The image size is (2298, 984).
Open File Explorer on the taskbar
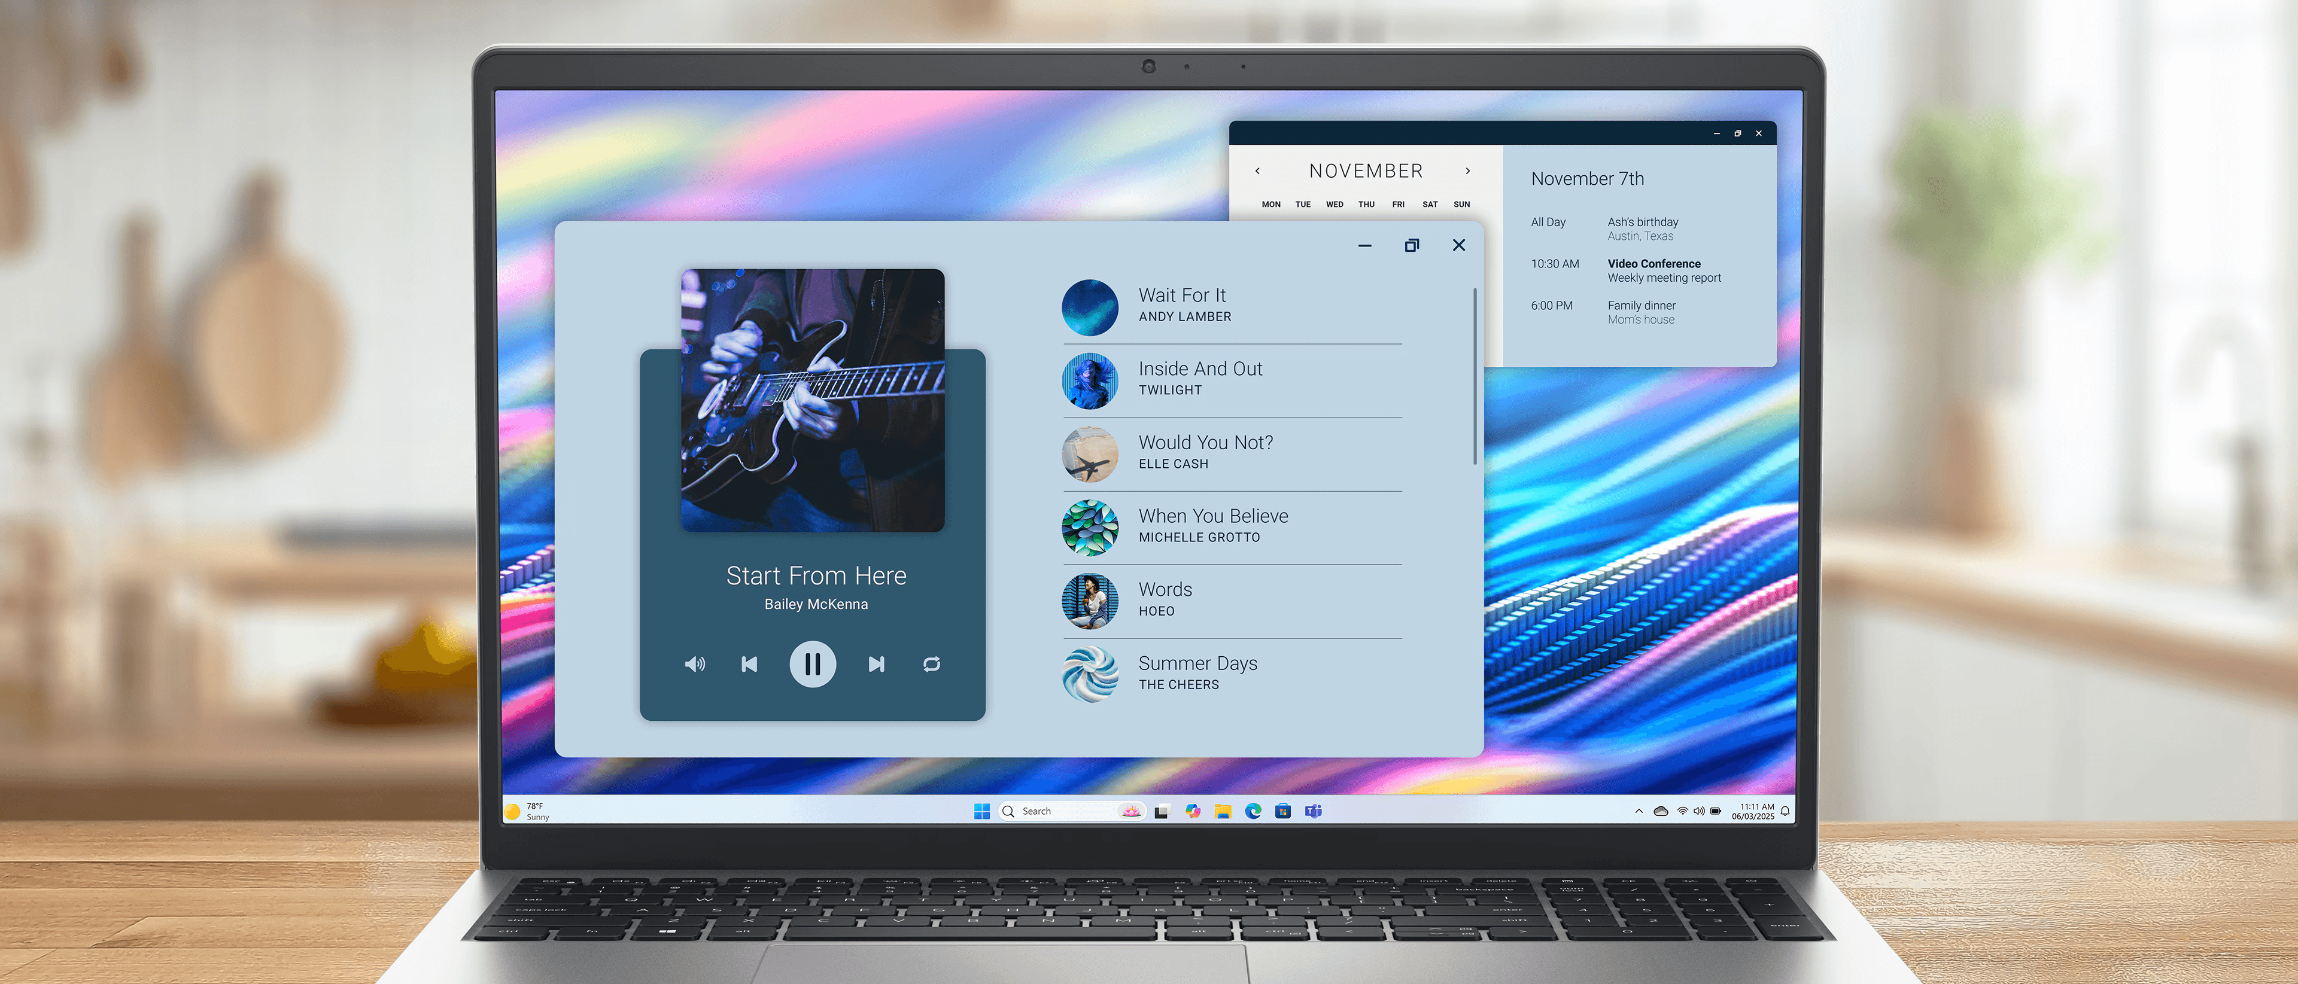click(x=1222, y=811)
